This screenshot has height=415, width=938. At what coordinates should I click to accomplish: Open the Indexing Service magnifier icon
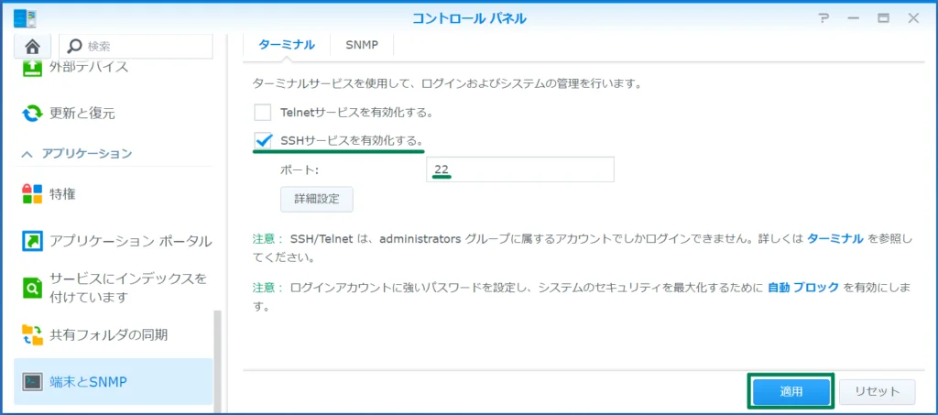coord(32,288)
